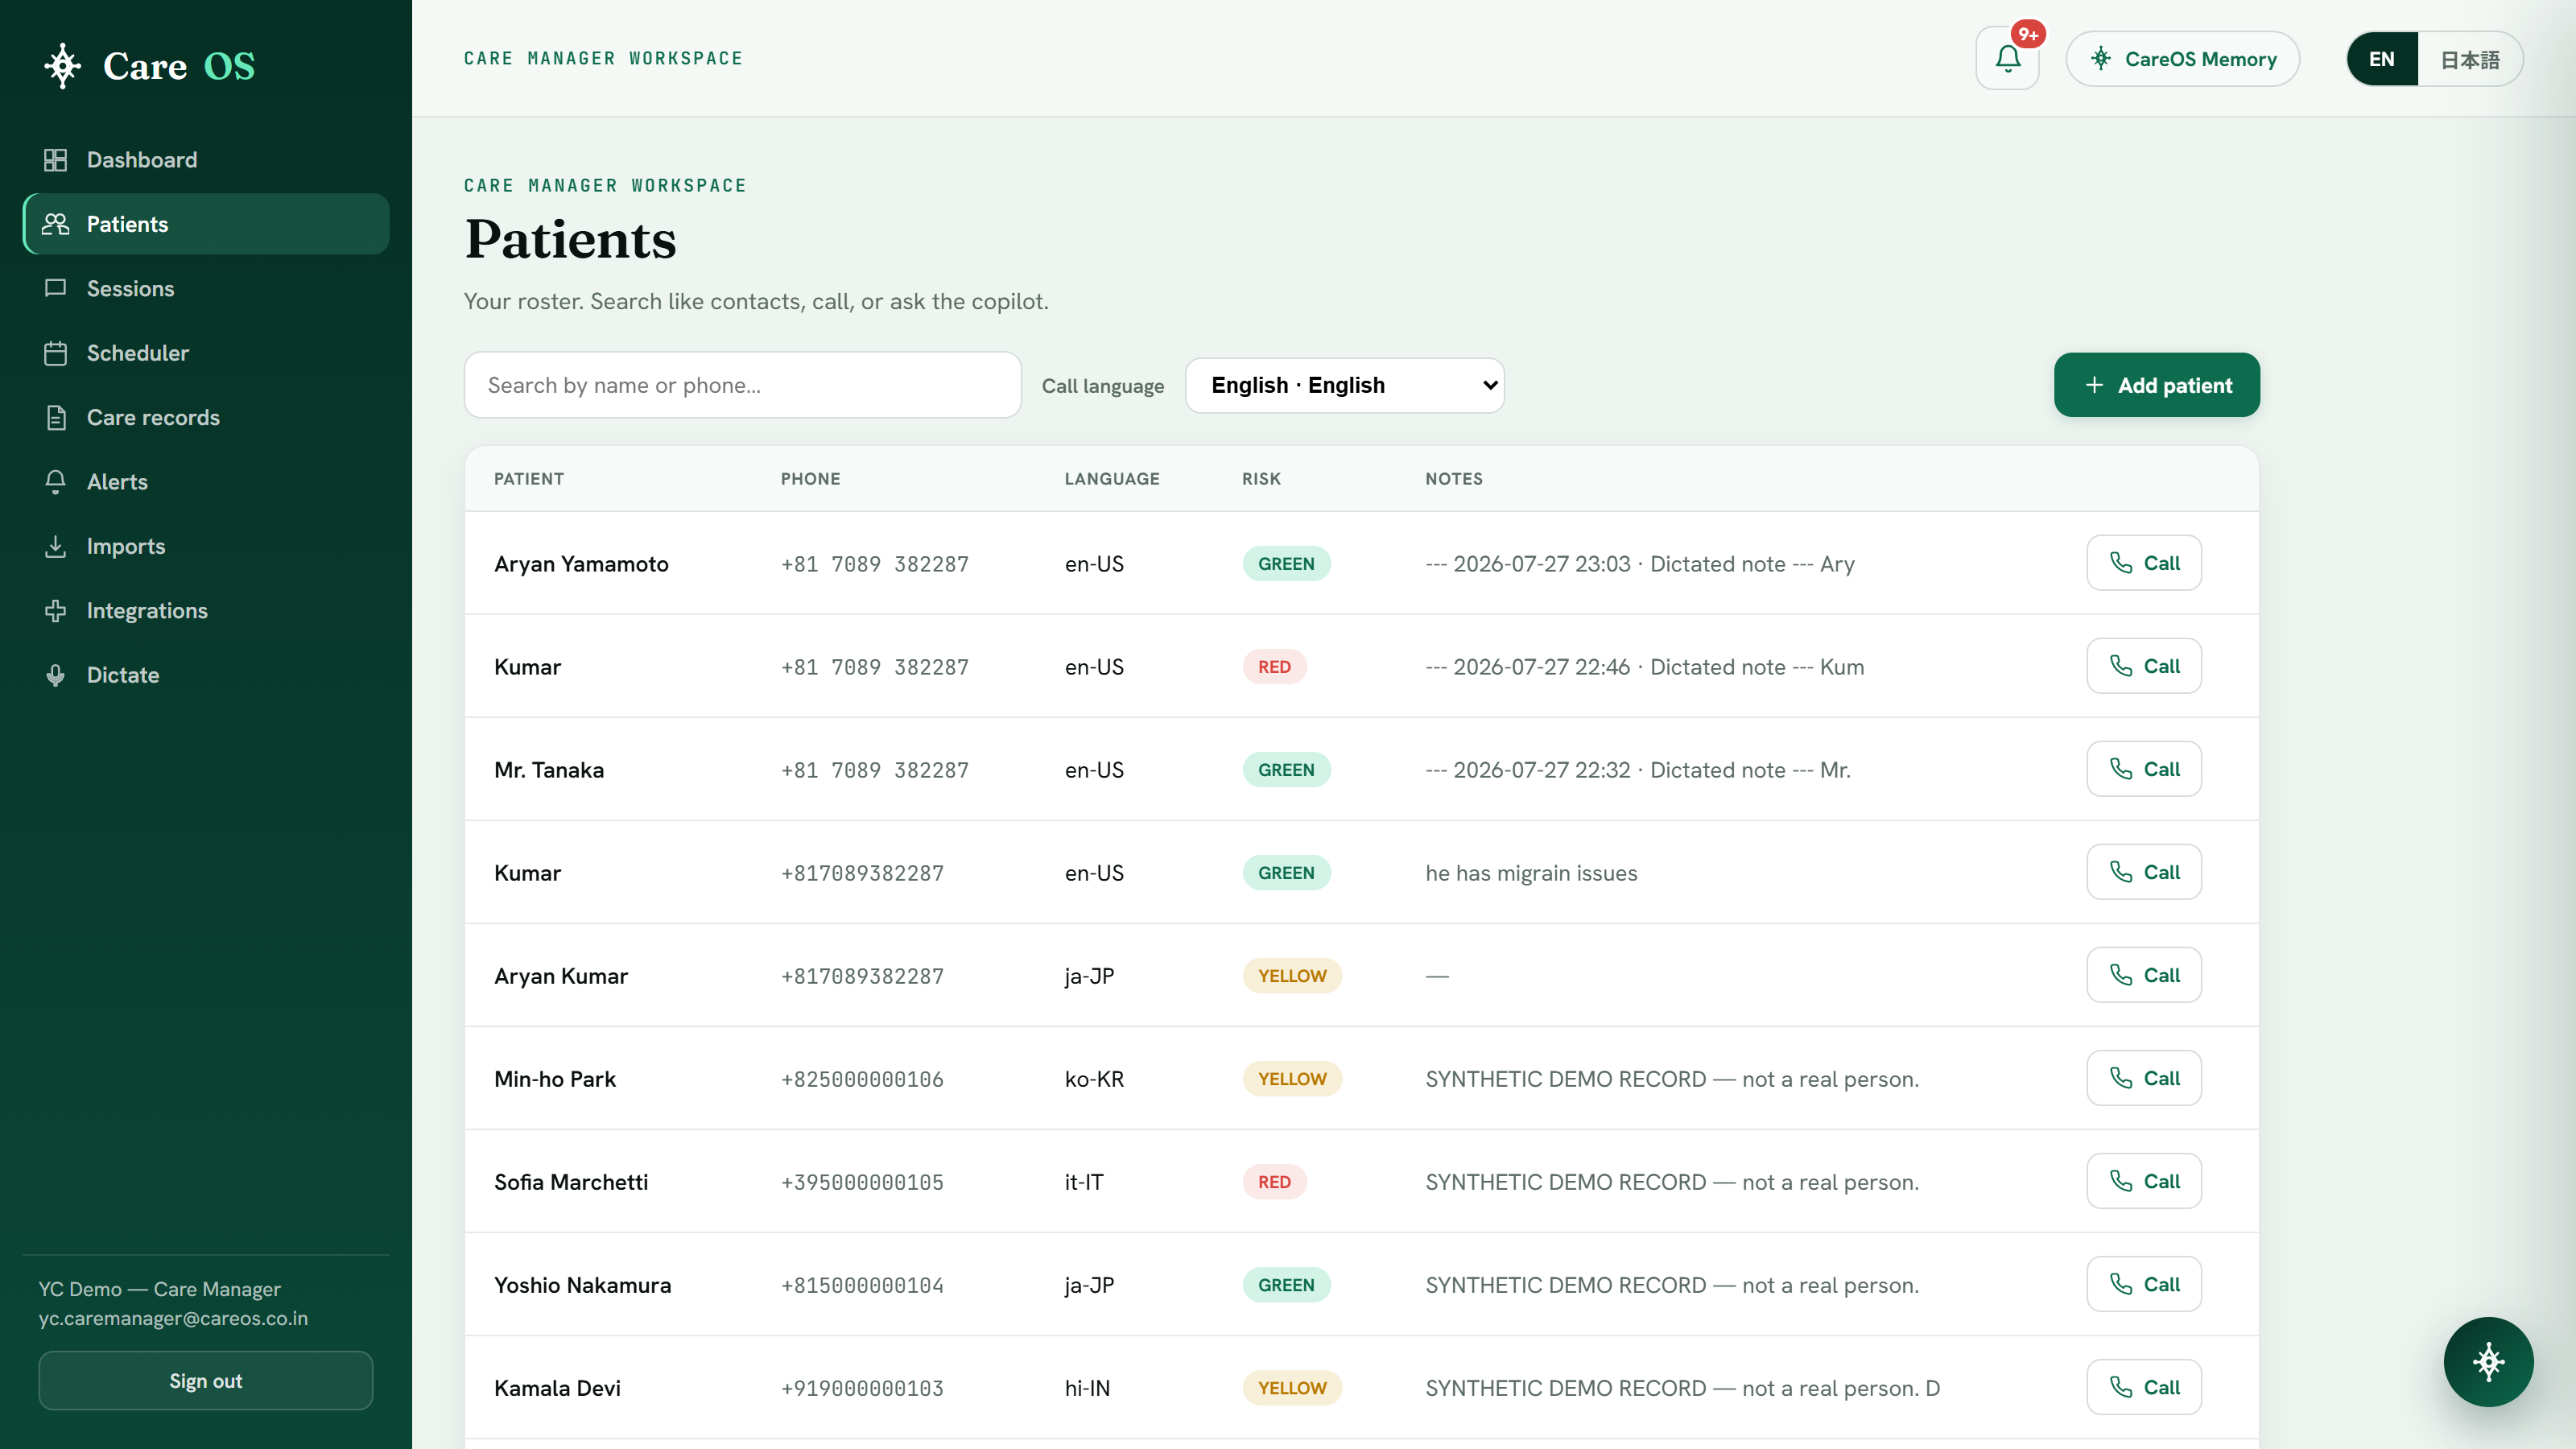Select the GREEN risk badge for Aryan Yamamoto

(1286, 564)
